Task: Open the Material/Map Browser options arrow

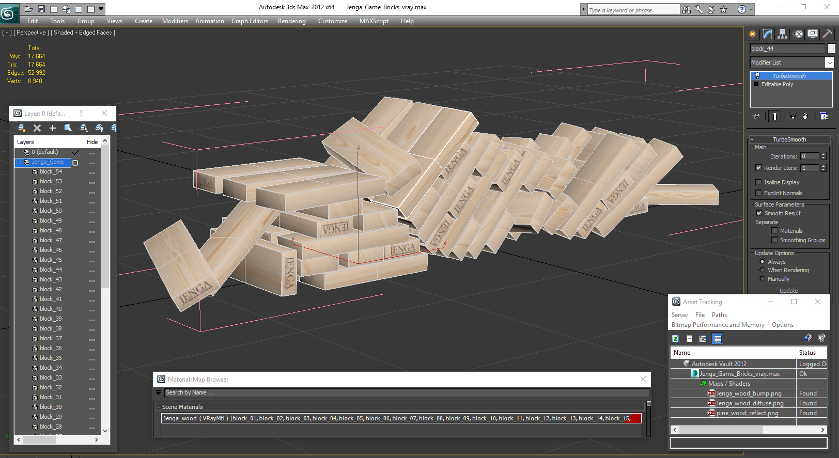Action: [x=158, y=392]
